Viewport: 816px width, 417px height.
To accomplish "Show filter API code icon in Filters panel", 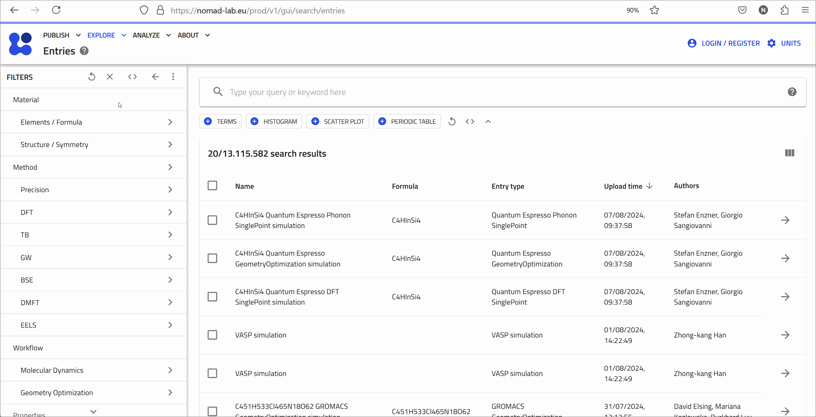I will coord(132,77).
